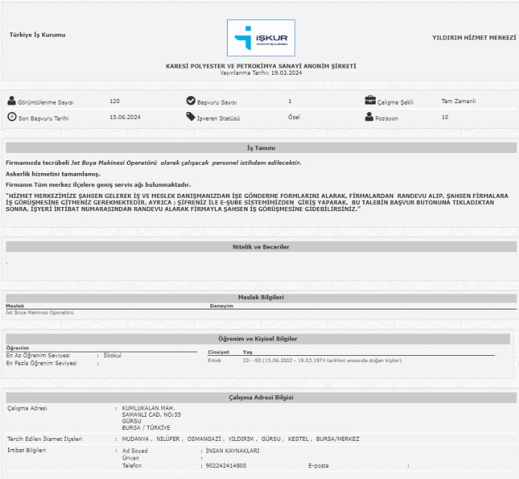Click the İŞKUR logo image
519x479 pixels.
point(260,38)
